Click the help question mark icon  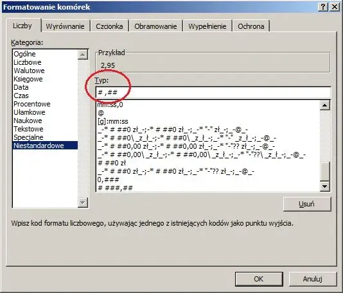323,7
